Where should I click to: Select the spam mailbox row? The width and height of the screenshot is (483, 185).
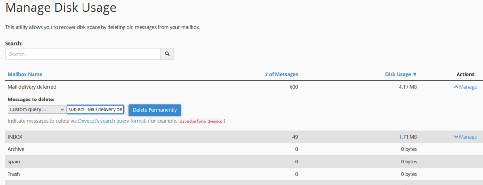click(241, 162)
